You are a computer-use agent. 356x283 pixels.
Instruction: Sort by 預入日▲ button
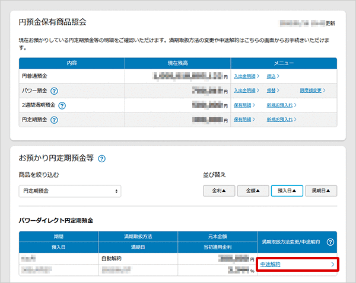tap(287, 191)
